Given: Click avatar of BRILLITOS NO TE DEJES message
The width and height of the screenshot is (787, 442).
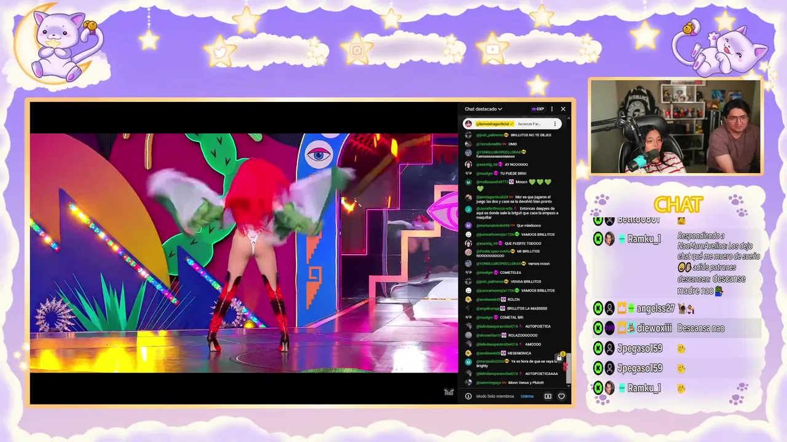Looking at the screenshot, I should (469, 135).
